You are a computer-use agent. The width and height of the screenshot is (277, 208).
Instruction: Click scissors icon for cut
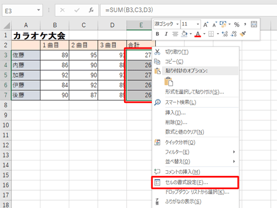[x=157, y=52]
